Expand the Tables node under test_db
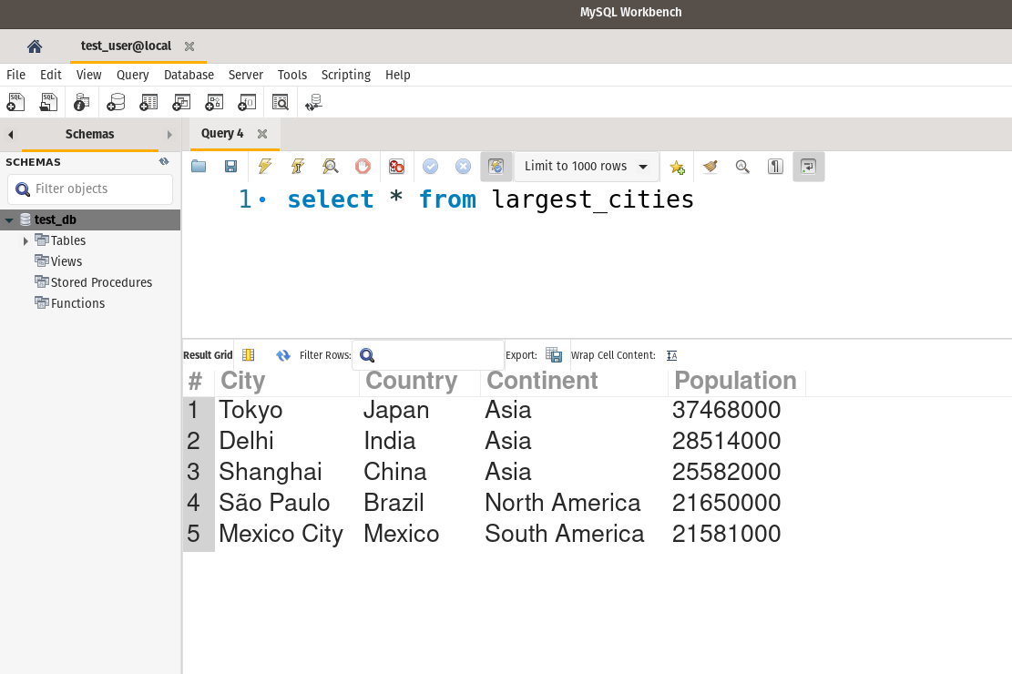 point(26,240)
